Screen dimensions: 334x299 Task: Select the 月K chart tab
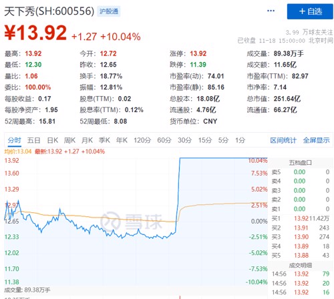[x=87, y=140]
